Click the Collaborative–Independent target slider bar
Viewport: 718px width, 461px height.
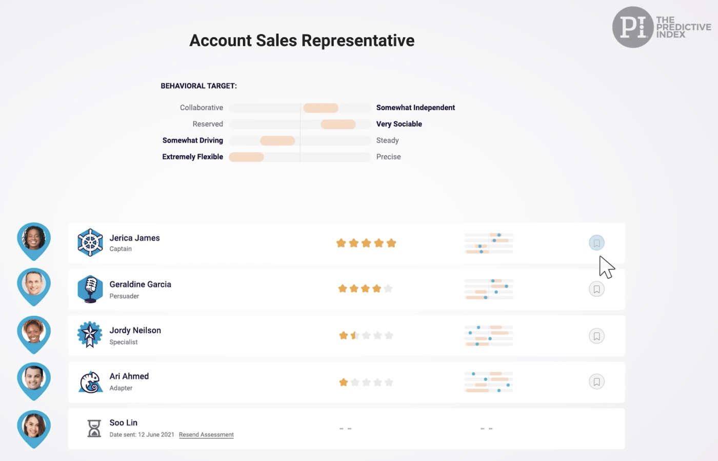300,108
